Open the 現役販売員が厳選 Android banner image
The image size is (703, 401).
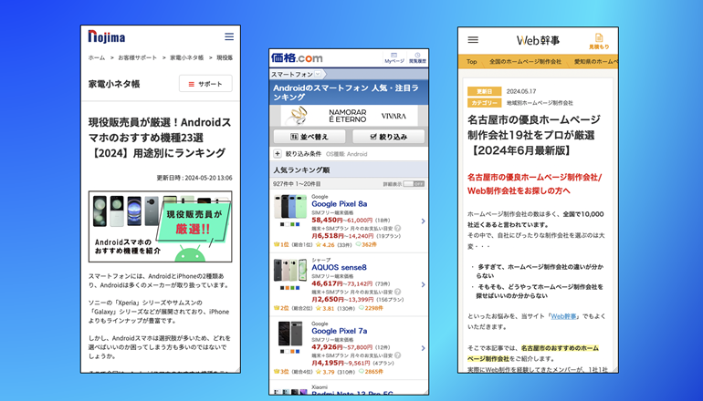161,226
